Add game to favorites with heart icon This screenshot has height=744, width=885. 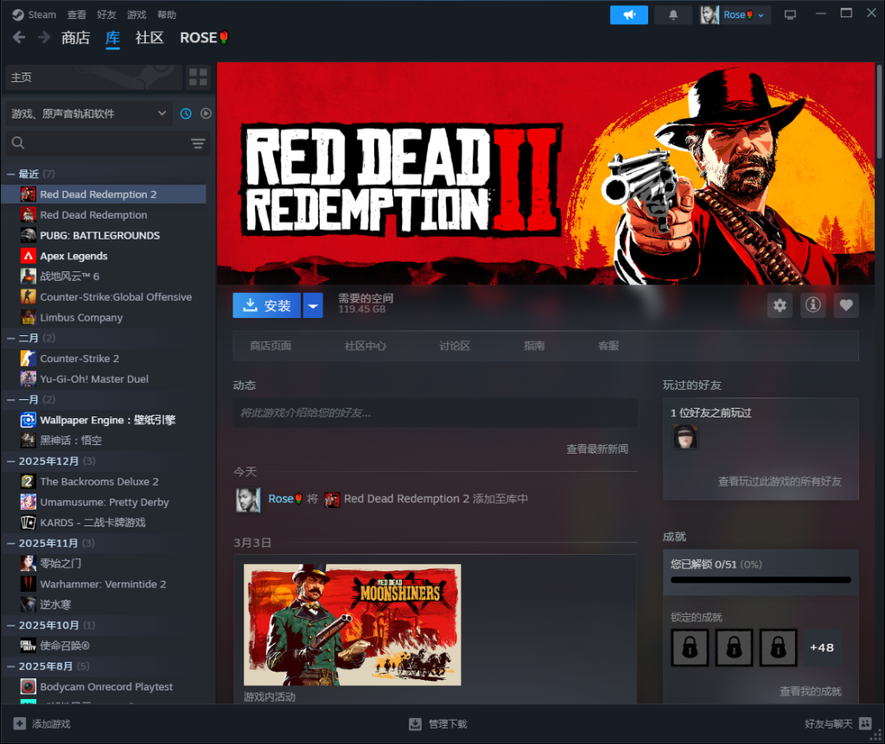click(x=846, y=305)
